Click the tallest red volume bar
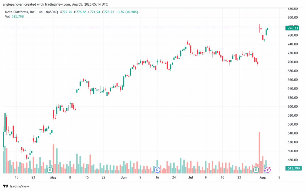306x191 pixels. click(x=259, y=152)
